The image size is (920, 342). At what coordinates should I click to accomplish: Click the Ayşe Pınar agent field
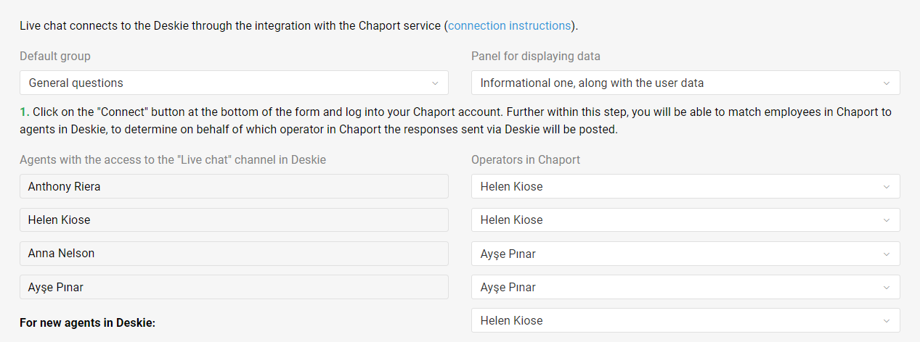click(x=234, y=287)
